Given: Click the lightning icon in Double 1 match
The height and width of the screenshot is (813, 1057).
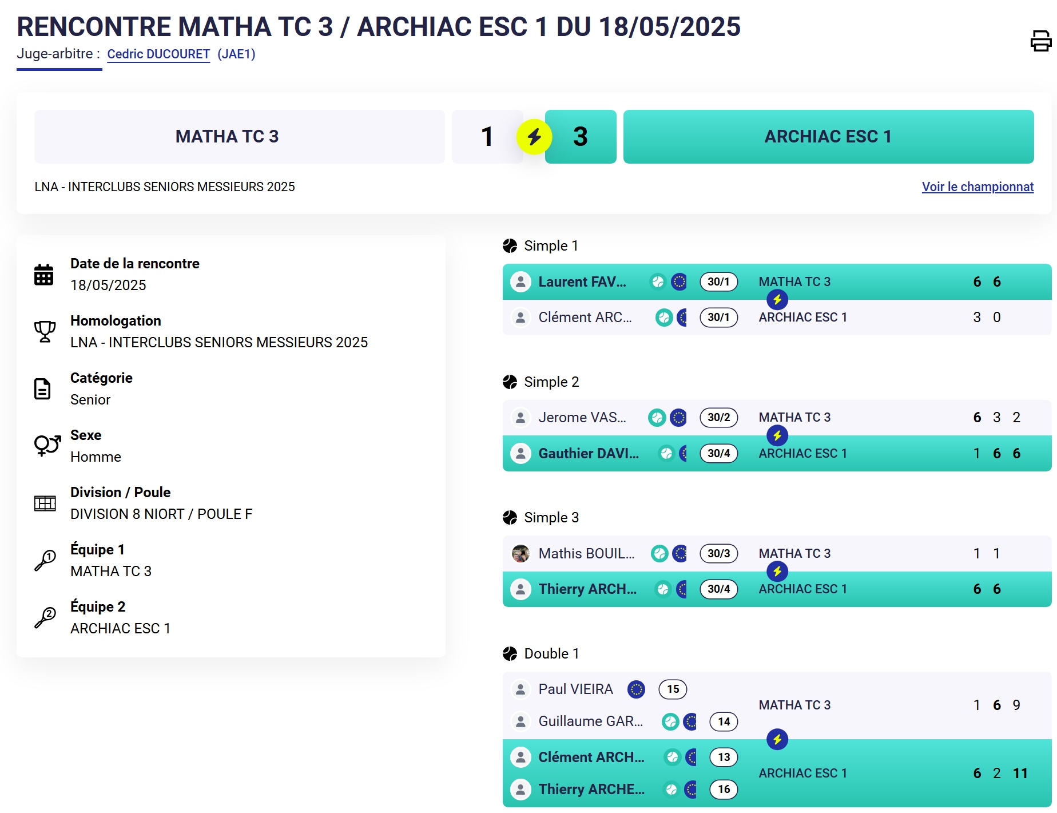Looking at the screenshot, I should click(777, 739).
